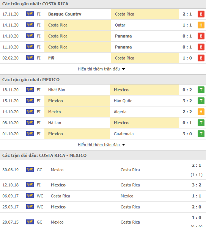This screenshot has height=227, width=206.
Task: Open the 12.10.18 Mexico–Costa Rica 3:2 result
Action: click(x=197, y=185)
